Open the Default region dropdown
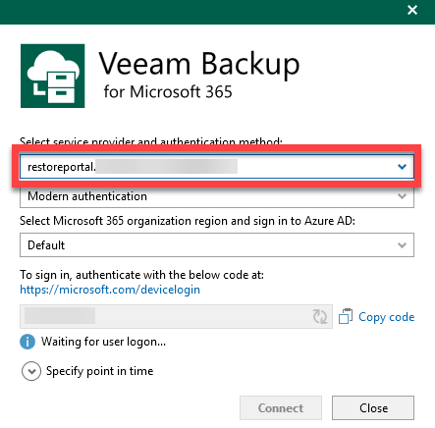 pos(217,245)
